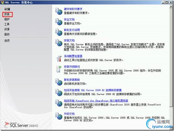
Task: Select 高级 in the left menu
Action: (x=7, y=34)
